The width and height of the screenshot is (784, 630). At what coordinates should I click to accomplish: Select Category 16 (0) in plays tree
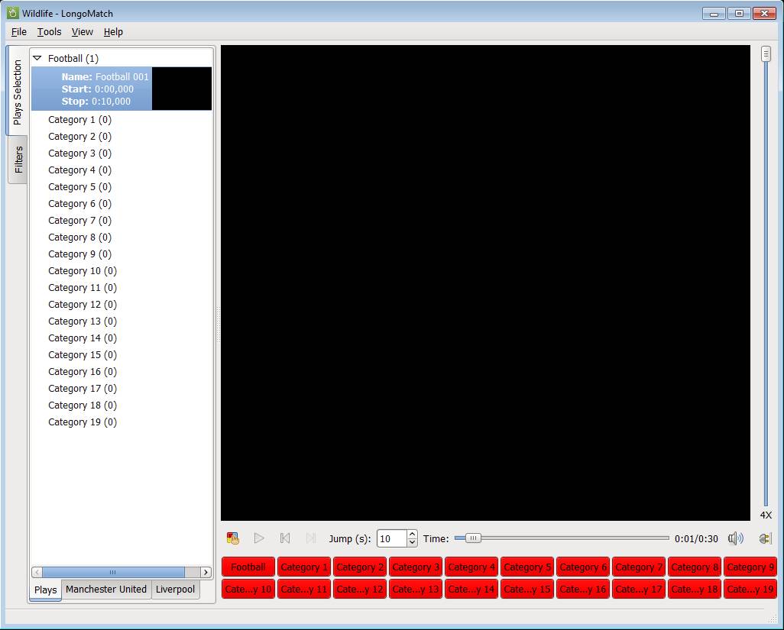click(x=83, y=372)
